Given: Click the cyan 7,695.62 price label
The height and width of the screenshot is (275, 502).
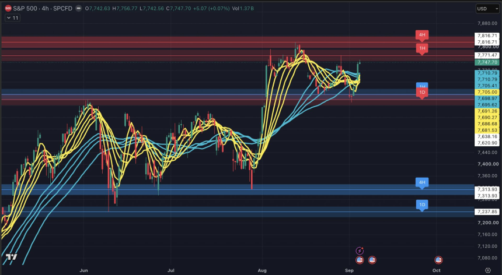Looking at the screenshot, I should (487, 105).
